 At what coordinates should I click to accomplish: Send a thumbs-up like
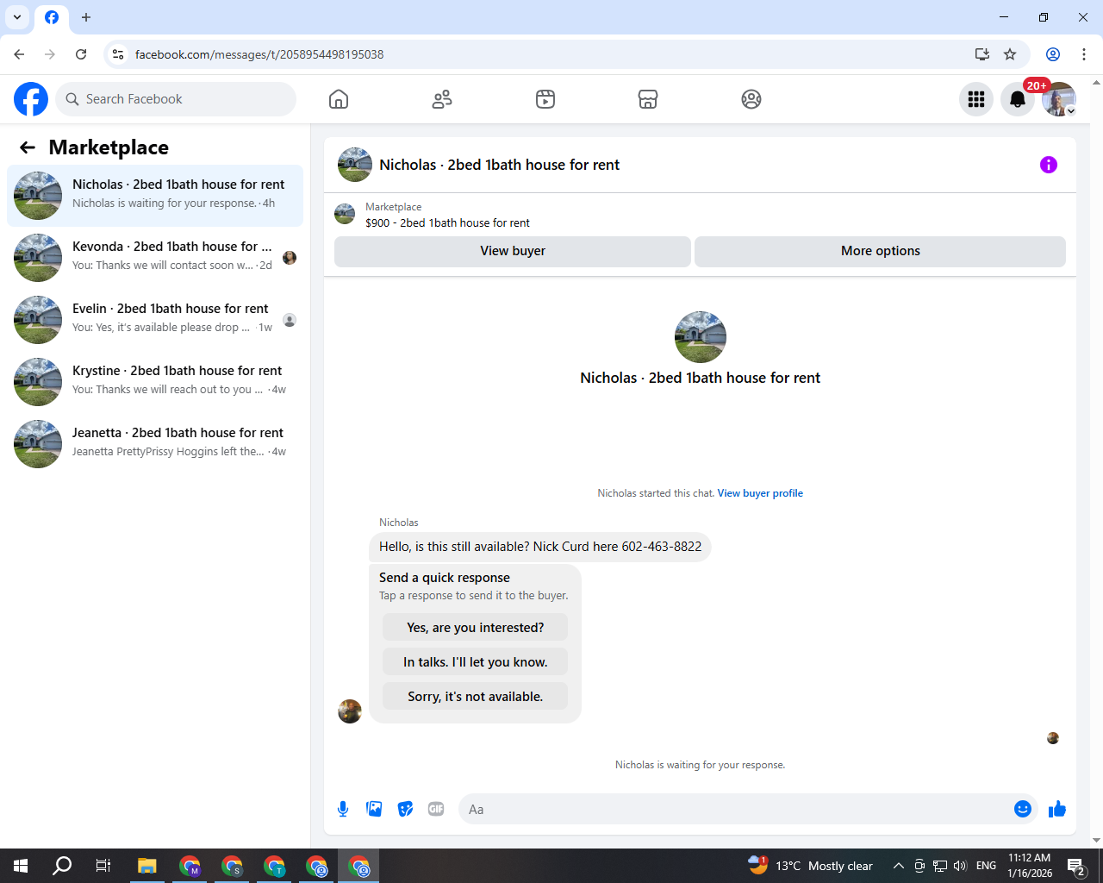(1057, 809)
